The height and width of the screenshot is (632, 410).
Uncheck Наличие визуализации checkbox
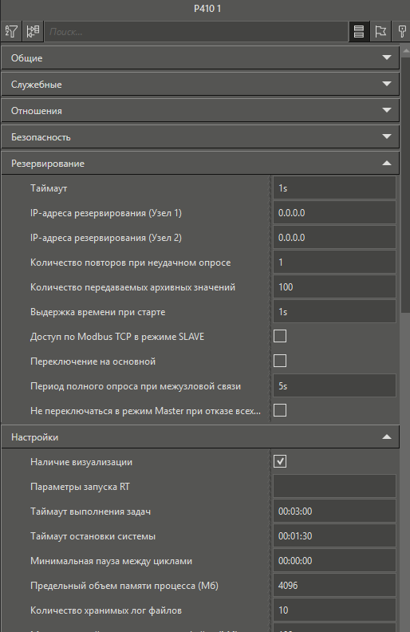point(280,461)
